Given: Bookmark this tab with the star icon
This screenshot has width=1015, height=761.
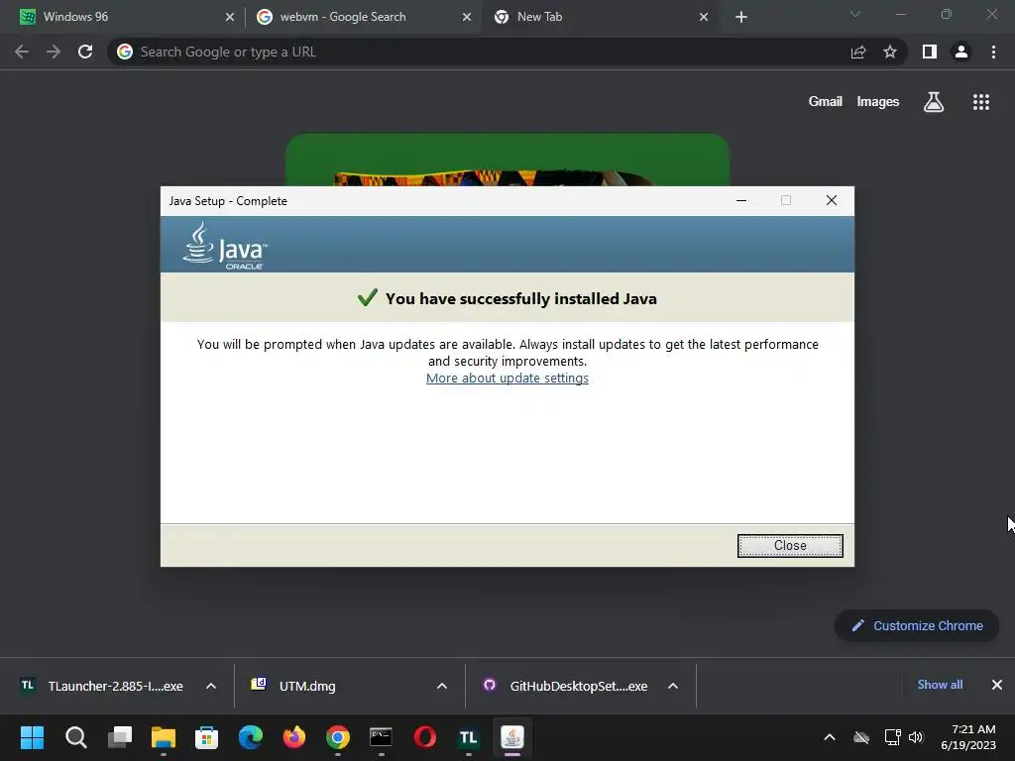Looking at the screenshot, I should point(890,52).
